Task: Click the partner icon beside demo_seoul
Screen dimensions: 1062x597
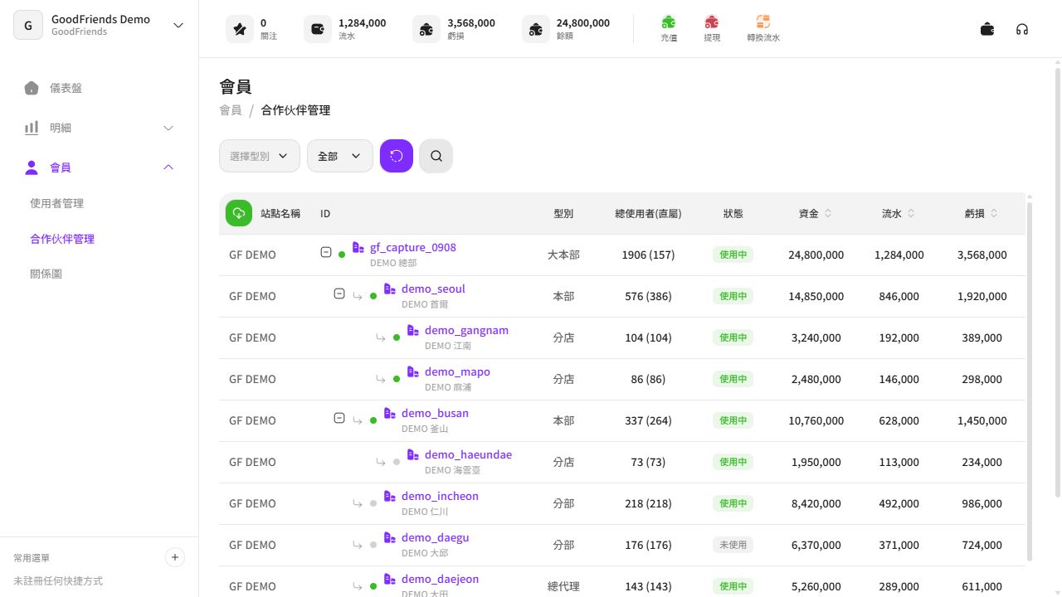Action: click(x=390, y=289)
